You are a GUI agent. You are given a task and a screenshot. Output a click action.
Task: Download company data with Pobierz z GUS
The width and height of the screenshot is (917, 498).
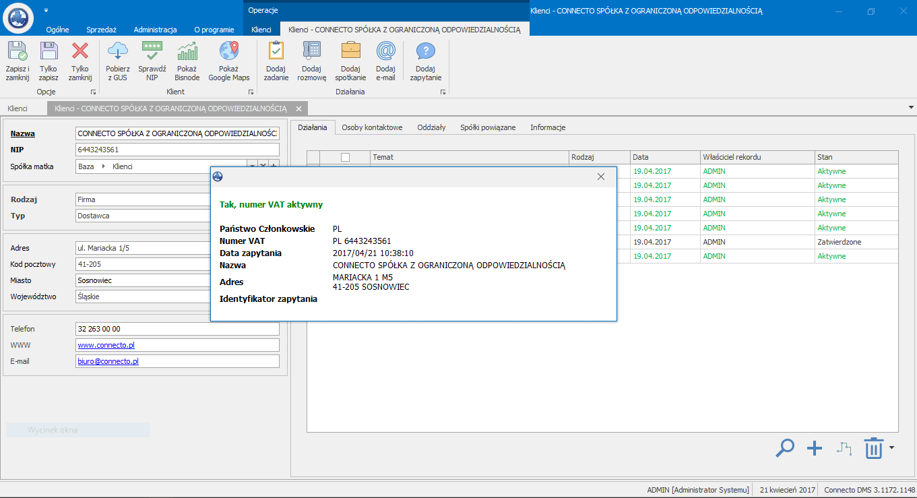pyautogui.click(x=117, y=52)
